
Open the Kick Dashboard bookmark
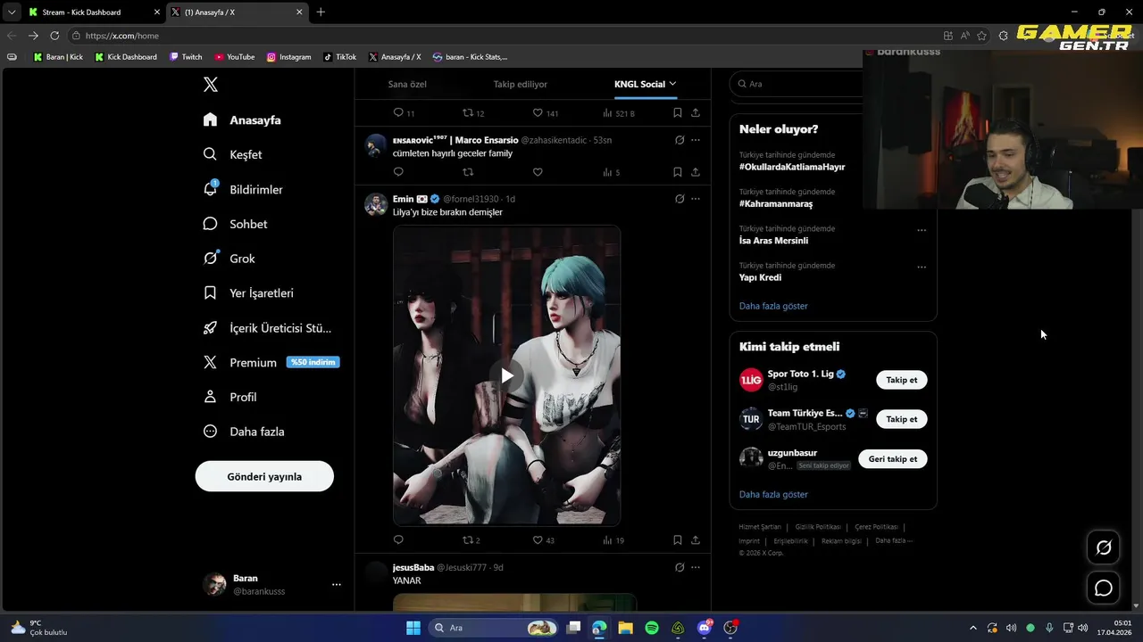tap(126, 57)
